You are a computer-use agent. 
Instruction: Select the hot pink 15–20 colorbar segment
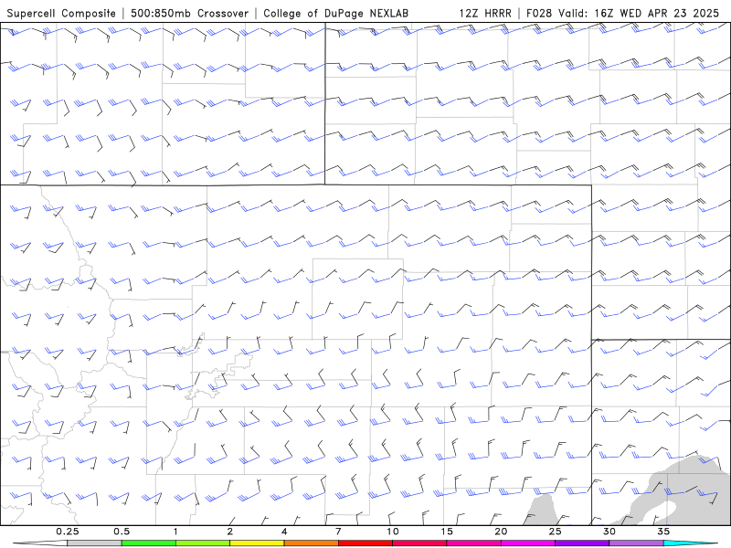pyautogui.click(x=473, y=543)
